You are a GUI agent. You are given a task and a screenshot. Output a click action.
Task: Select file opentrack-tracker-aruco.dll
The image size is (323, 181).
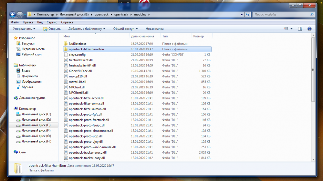(88, 152)
